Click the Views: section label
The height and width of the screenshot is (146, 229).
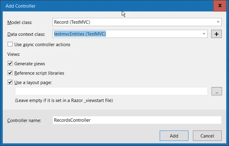pyautogui.click(x=14, y=54)
